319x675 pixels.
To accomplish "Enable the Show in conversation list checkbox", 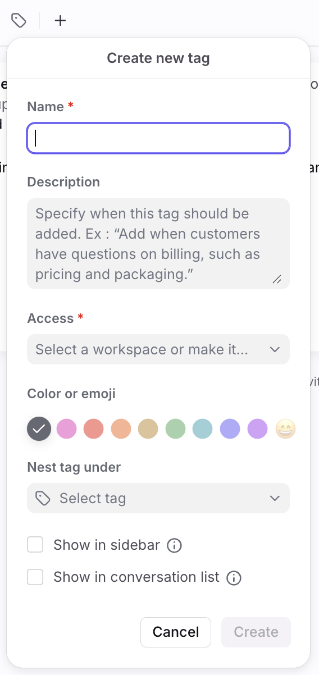I will 35,577.
